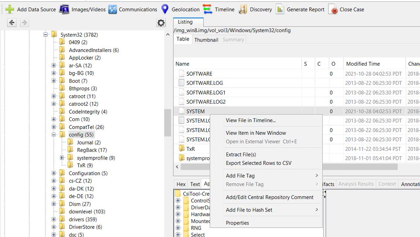This screenshot has width=420, height=237.
Task: Launch the Discovery tool
Action: pyautogui.click(x=255, y=9)
